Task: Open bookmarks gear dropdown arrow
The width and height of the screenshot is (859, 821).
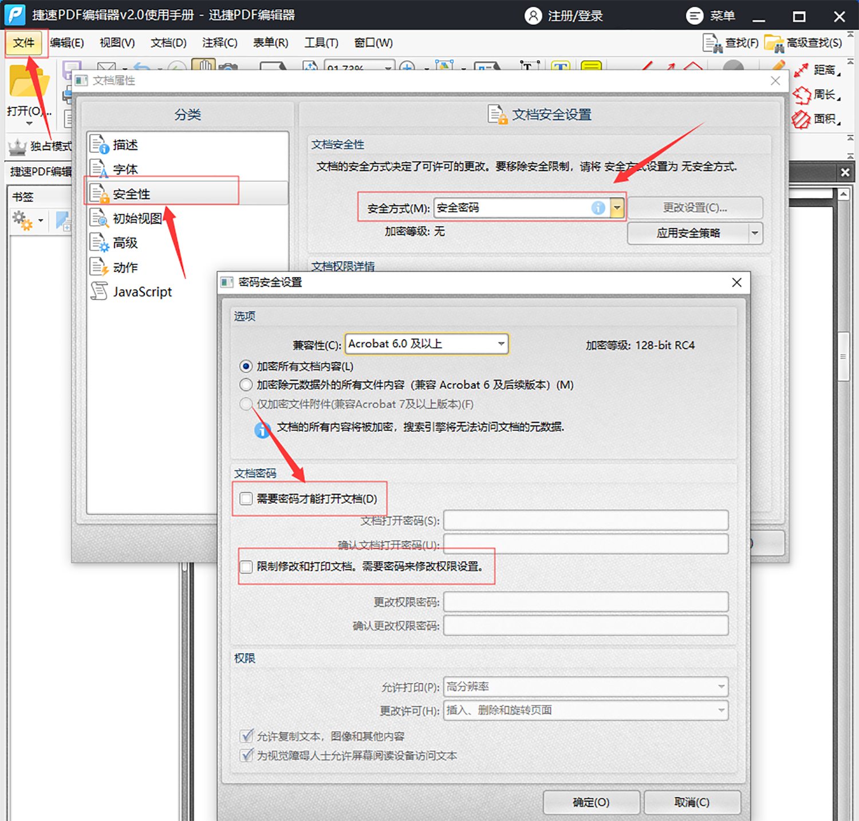Action: coord(41,220)
